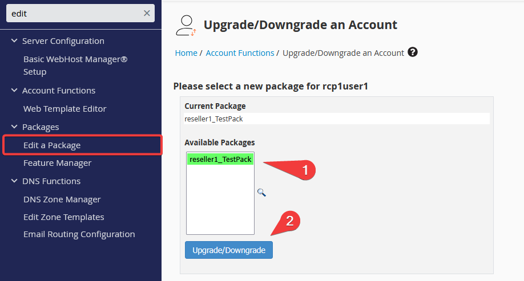Open Edit Zone Templates

pos(63,217)
